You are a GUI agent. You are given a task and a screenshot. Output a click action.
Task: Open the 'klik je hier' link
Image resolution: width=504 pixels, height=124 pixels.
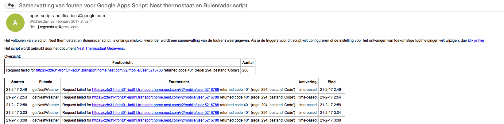(476, 41)
